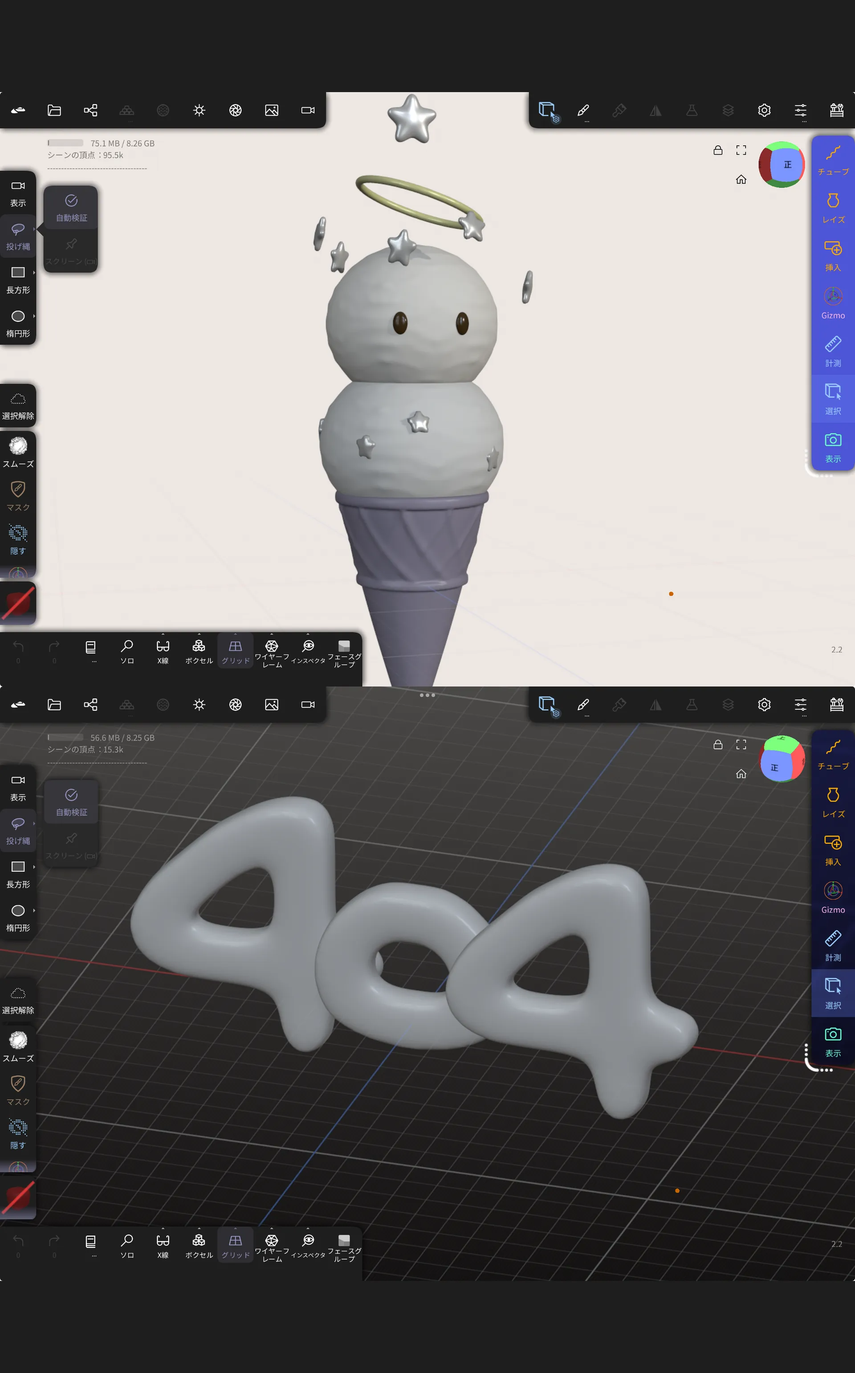Open the Files folder icon in top window
The width and height of the screenshot is (855, 1373).
54,110
